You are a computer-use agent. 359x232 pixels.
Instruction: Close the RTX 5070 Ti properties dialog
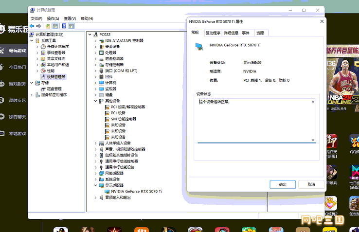322,21
